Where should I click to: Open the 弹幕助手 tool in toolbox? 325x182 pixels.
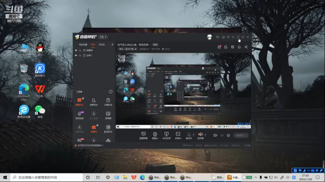(x=79, y=102)
